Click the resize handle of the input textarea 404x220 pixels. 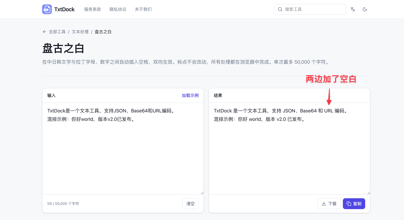(202, 193)
